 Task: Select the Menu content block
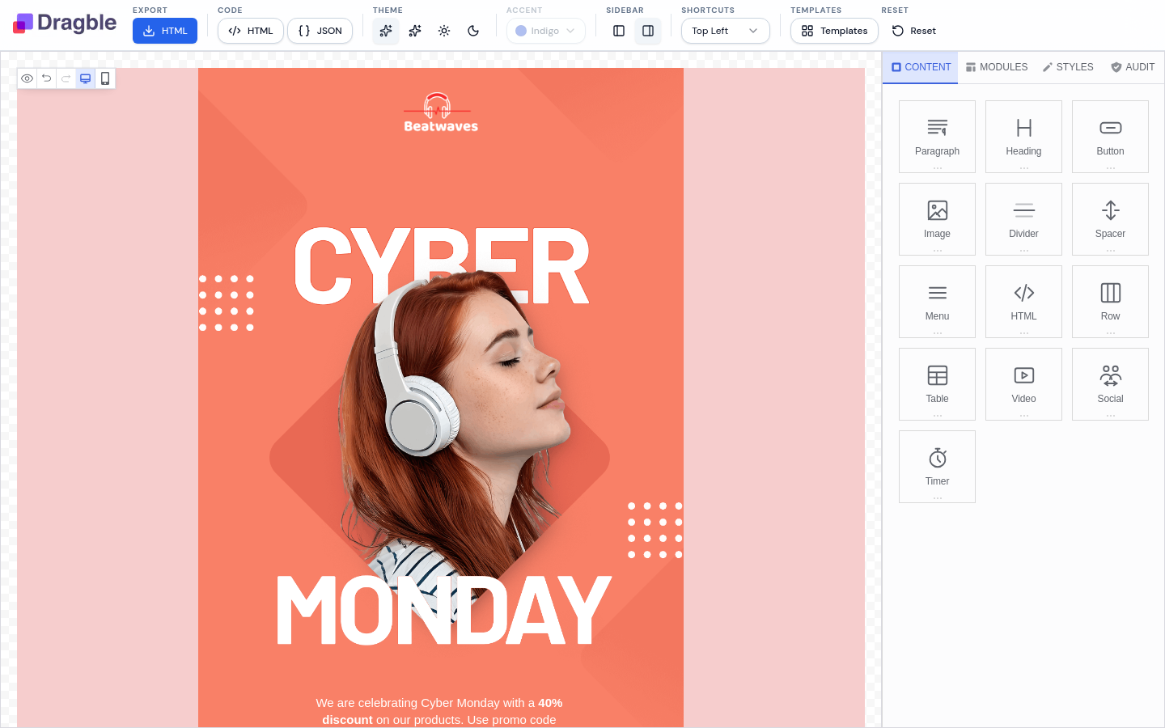tap(937, 302)
